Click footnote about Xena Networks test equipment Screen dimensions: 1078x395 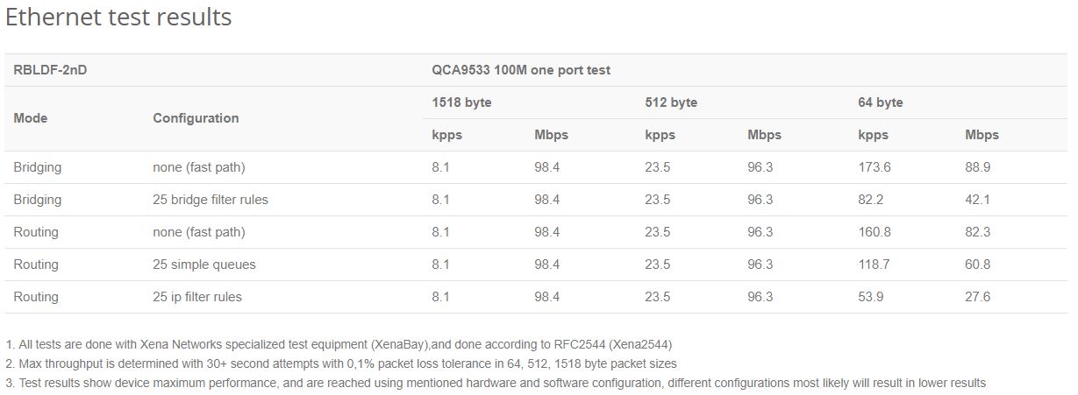[339, 344]
